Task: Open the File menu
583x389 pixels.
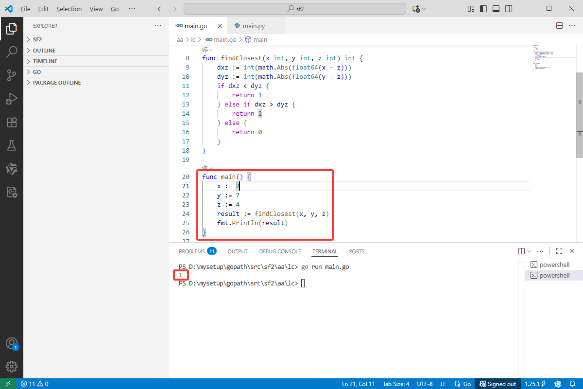Action: [26, 9]
